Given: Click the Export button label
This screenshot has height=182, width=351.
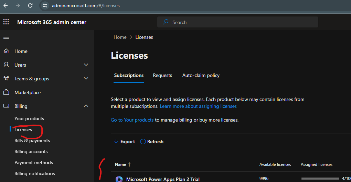Looking at the screenshot, I should [128, 141].
